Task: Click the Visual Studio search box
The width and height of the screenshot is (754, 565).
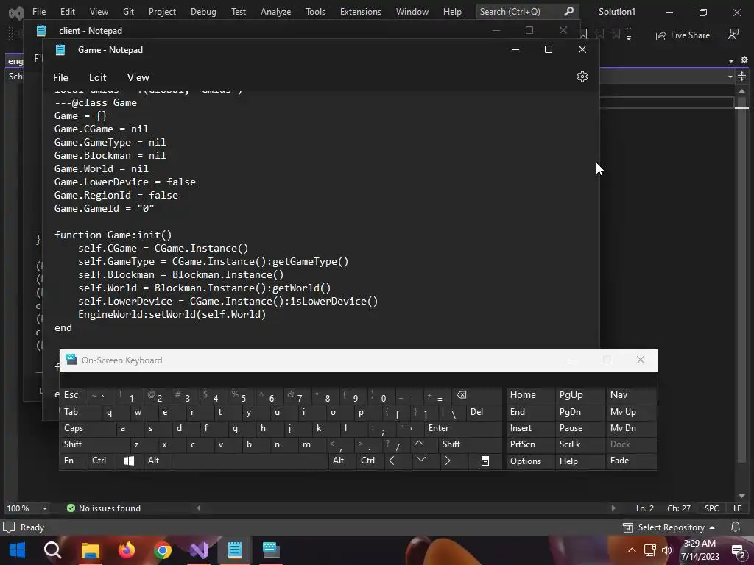Action: pyautogui.click(x=527, y=12)
